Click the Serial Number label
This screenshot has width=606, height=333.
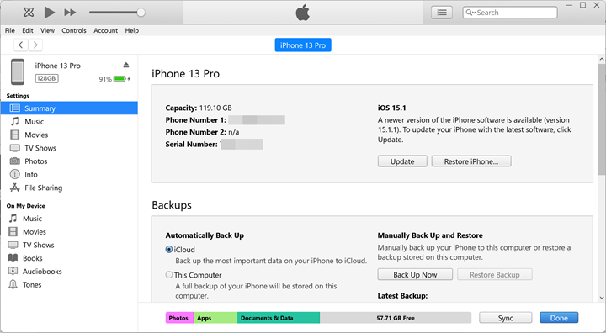pos(191,144)
